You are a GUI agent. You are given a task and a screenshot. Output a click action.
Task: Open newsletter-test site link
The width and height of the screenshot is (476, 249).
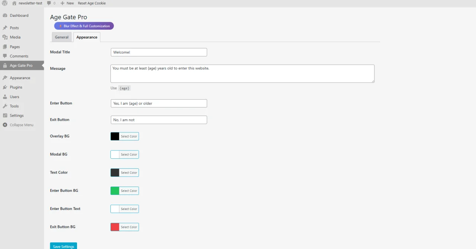(x=30, y=3)
